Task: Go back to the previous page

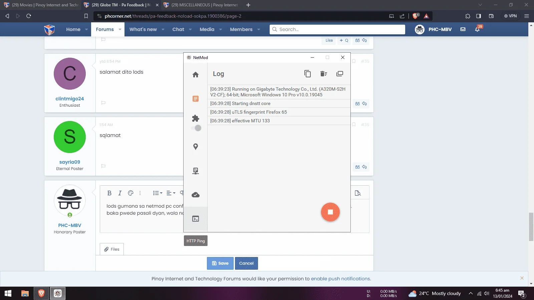Action: pyautogui.click(x=7, y=16)
